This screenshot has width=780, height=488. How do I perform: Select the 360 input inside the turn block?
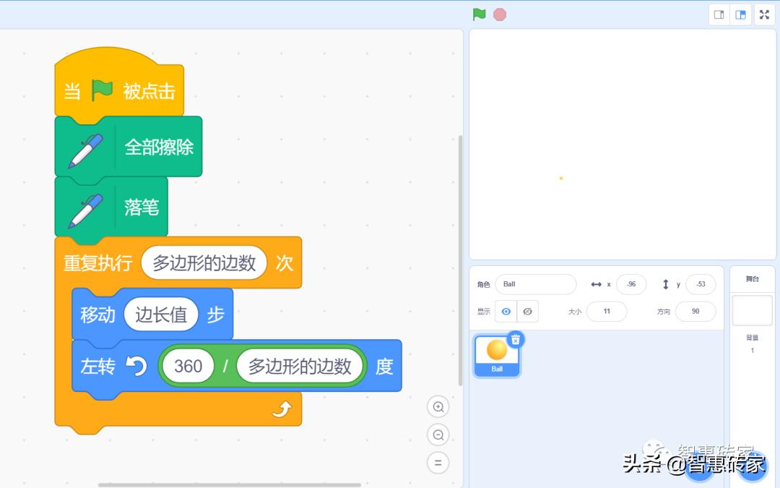tap(187, 367)
